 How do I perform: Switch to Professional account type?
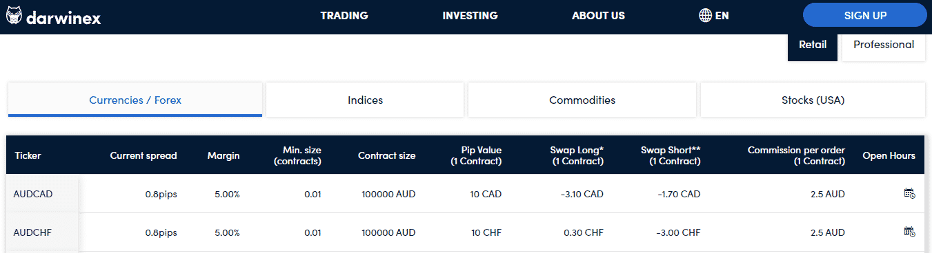884,45
